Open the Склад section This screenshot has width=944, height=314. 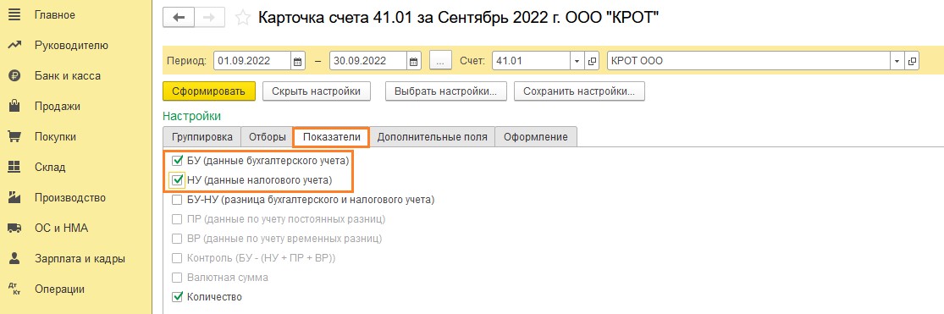click(x=50, y=168)
